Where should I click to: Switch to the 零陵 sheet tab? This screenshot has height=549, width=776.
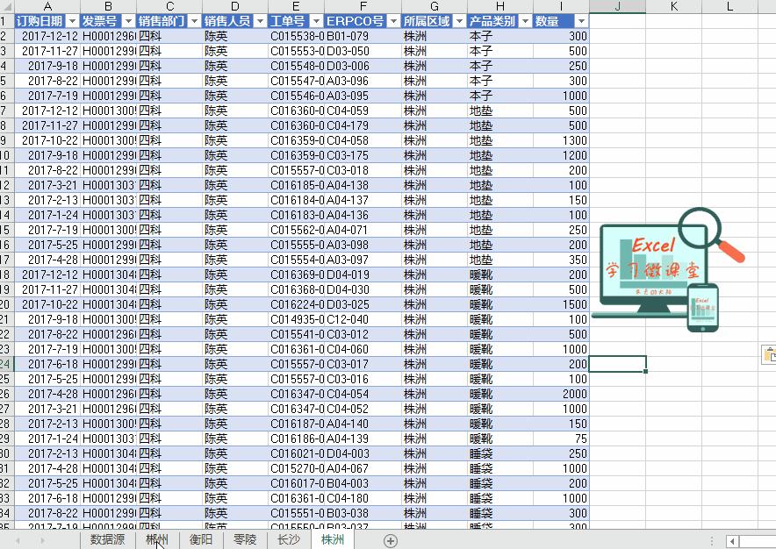coord(245,539)
